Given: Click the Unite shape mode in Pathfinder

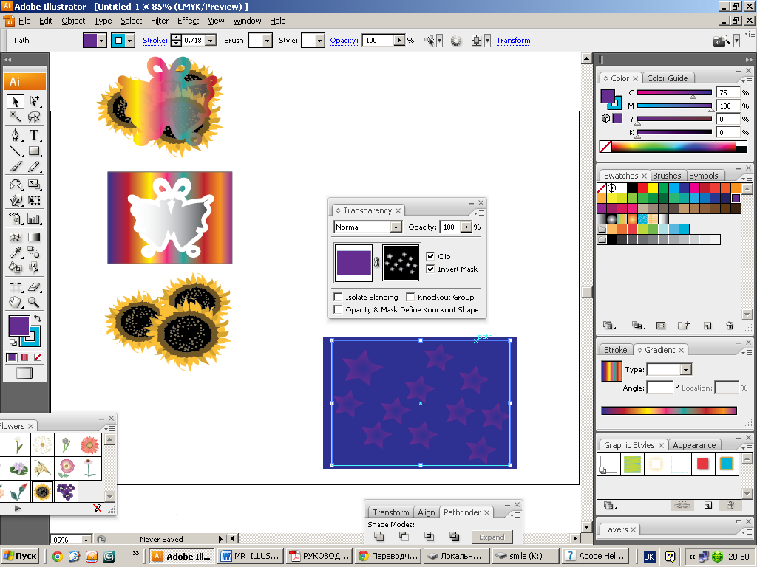Looking at the screenshot, I should coord(379,537).
